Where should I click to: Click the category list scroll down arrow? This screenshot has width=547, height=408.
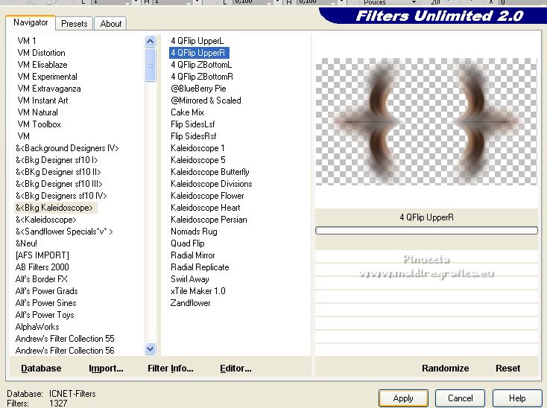point(151,348)
